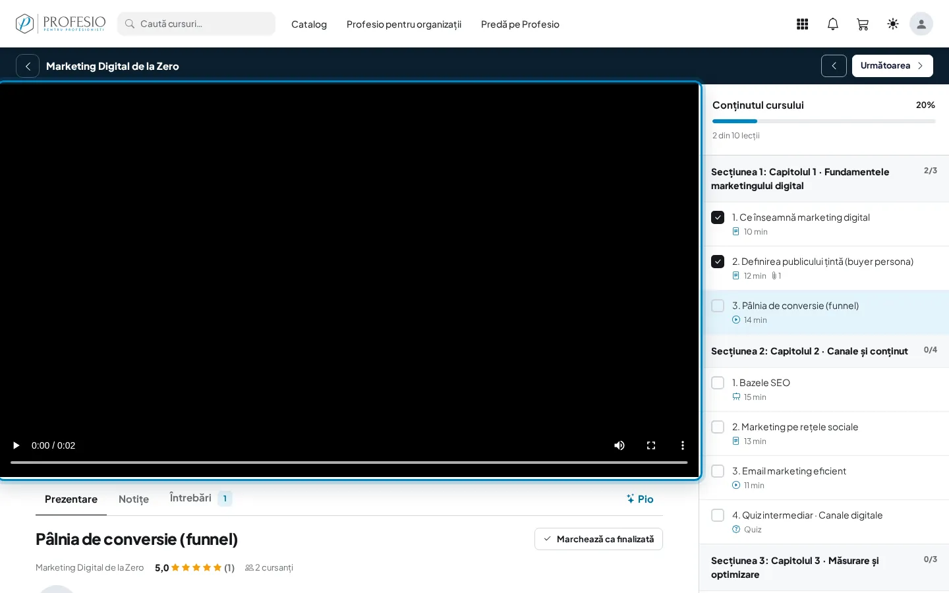Image resolution: width=949 pixels, height=593 pixels.
Task: Enter fullscreen video mode
Action: pyautogui.click(x=651, y=445)
